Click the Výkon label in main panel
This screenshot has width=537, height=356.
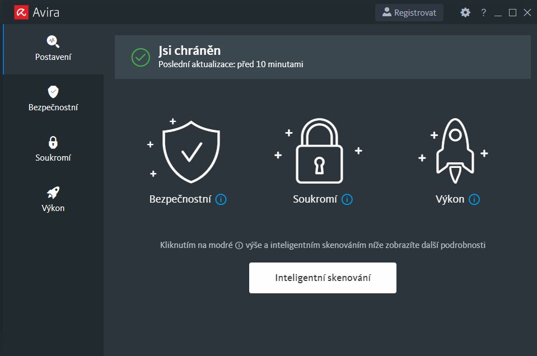tap(450, 199)
